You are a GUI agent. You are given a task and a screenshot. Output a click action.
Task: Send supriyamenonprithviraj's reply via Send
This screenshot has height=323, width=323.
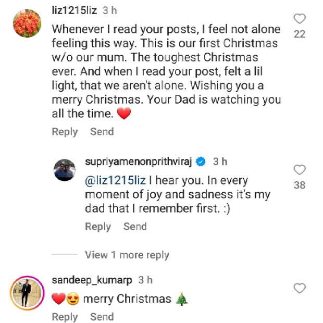(135, 227)
